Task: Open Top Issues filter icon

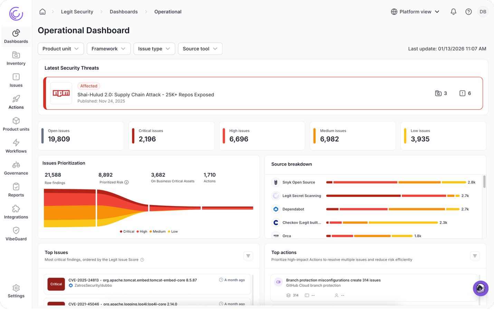Action: [248, 256]
